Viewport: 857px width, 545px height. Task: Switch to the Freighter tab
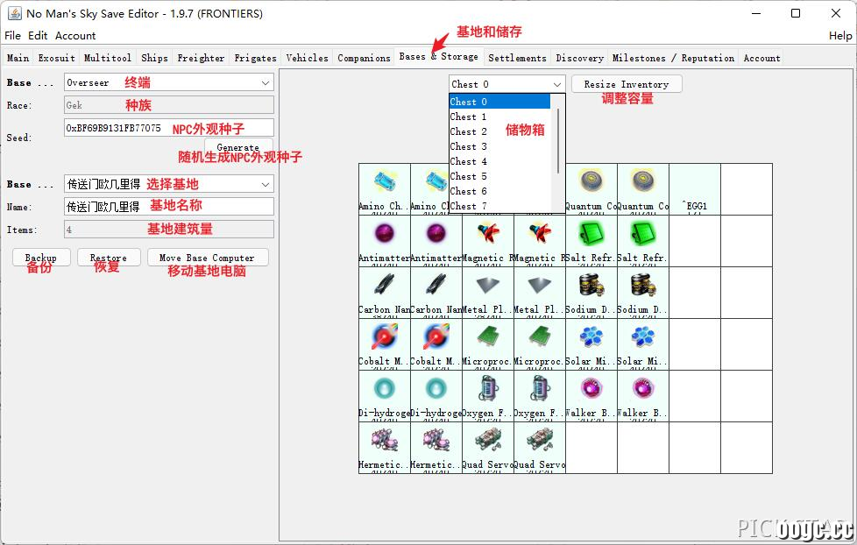coord(201,58)
